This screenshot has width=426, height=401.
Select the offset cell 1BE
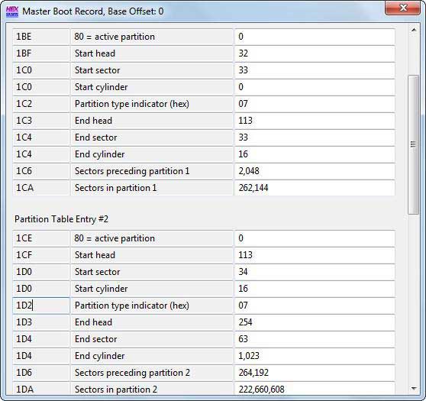pyautogui.click(x=41, y=37)
